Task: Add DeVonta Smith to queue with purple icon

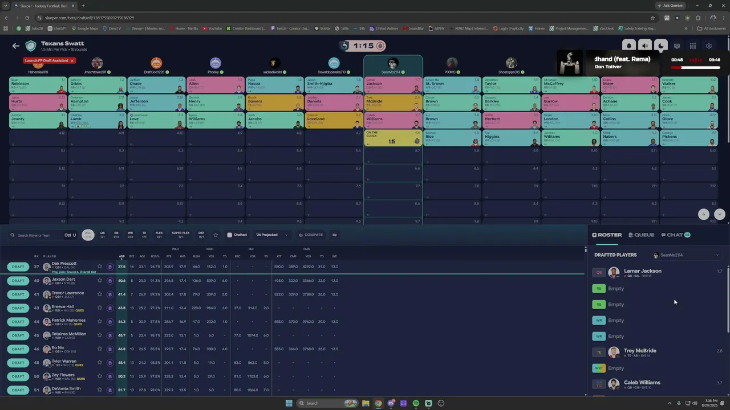Action: 110,390
